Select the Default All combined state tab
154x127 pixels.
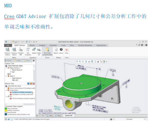[69, 116]
